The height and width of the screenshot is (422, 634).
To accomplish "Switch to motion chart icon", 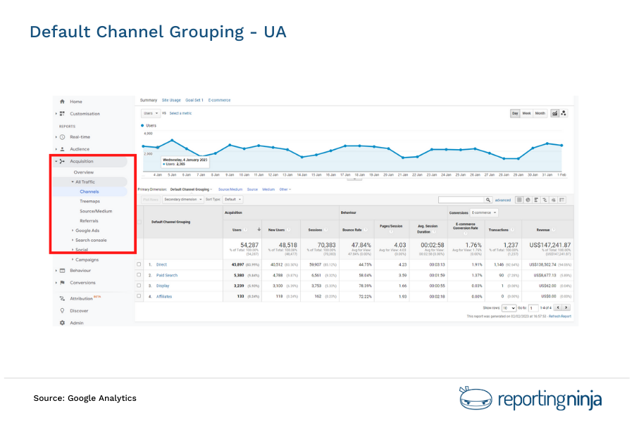I will click(x=564, y=113).
